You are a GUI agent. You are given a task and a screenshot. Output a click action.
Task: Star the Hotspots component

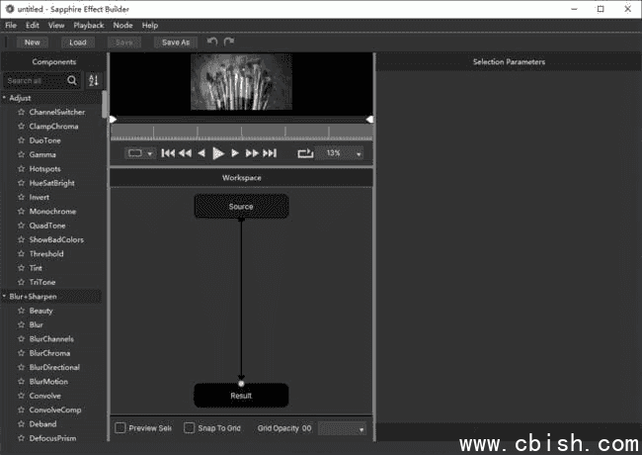coord(22,169)
